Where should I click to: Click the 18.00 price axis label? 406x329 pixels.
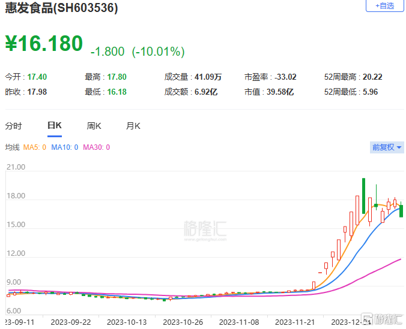tap(16, 195)
